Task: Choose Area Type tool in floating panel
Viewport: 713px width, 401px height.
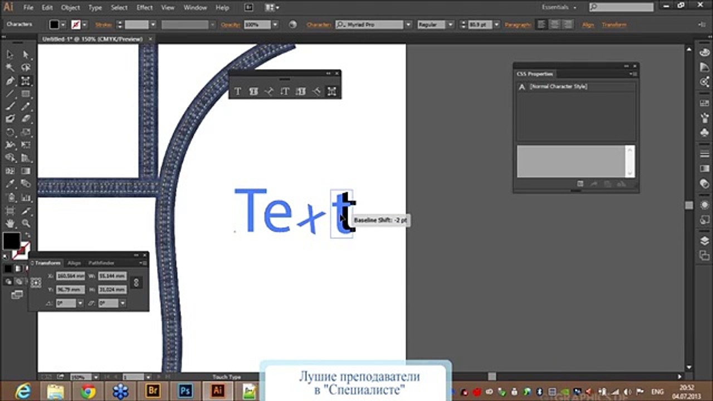Action: pyautogui.click(x=253, y=91)
